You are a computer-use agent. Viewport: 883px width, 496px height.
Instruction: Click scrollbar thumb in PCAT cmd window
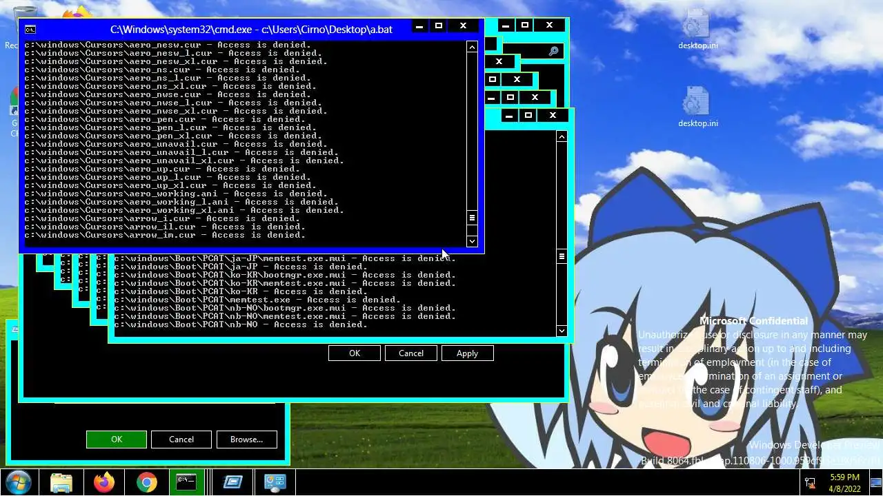[x=562, y=256]
